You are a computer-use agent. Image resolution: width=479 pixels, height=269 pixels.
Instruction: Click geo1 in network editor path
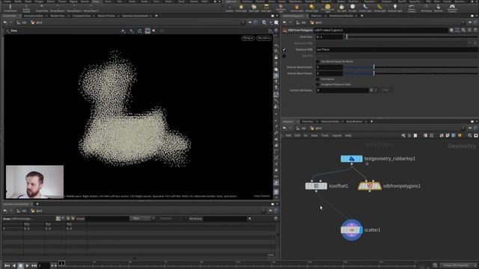316,129
